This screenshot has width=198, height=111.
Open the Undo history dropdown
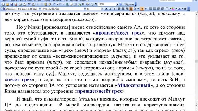pyautogui.click(x=57, y=4)
